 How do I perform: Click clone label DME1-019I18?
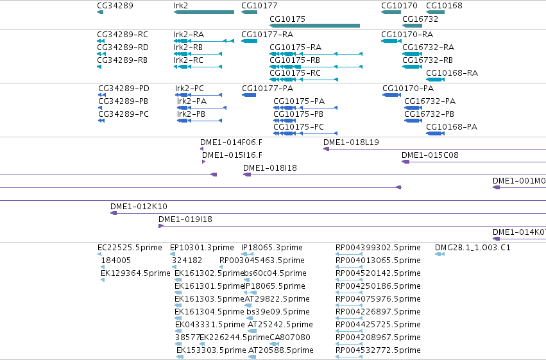(185, 219)
